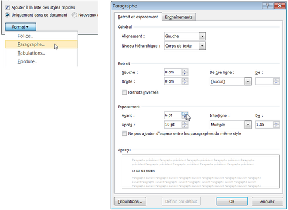Decrease the Droite indent spinner down arrow
288x210 pixels.
pyautogui.click(x=185, y=83)
